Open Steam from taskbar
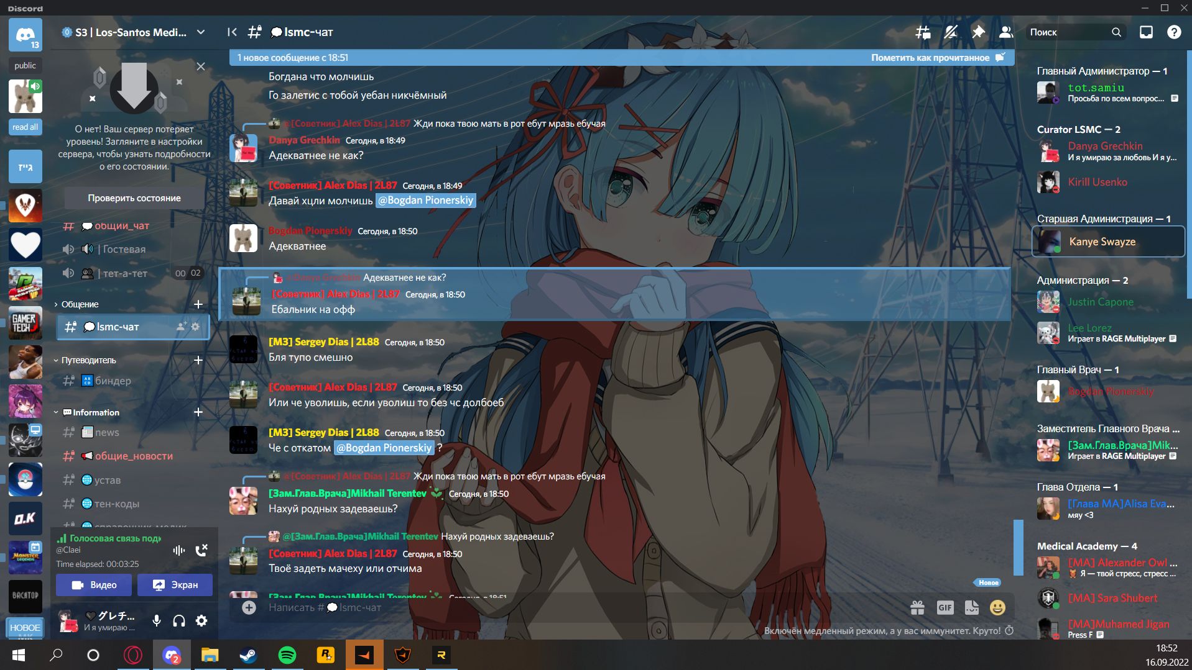This screenshot has width=1192, height=670. click(x=249, y=655)
